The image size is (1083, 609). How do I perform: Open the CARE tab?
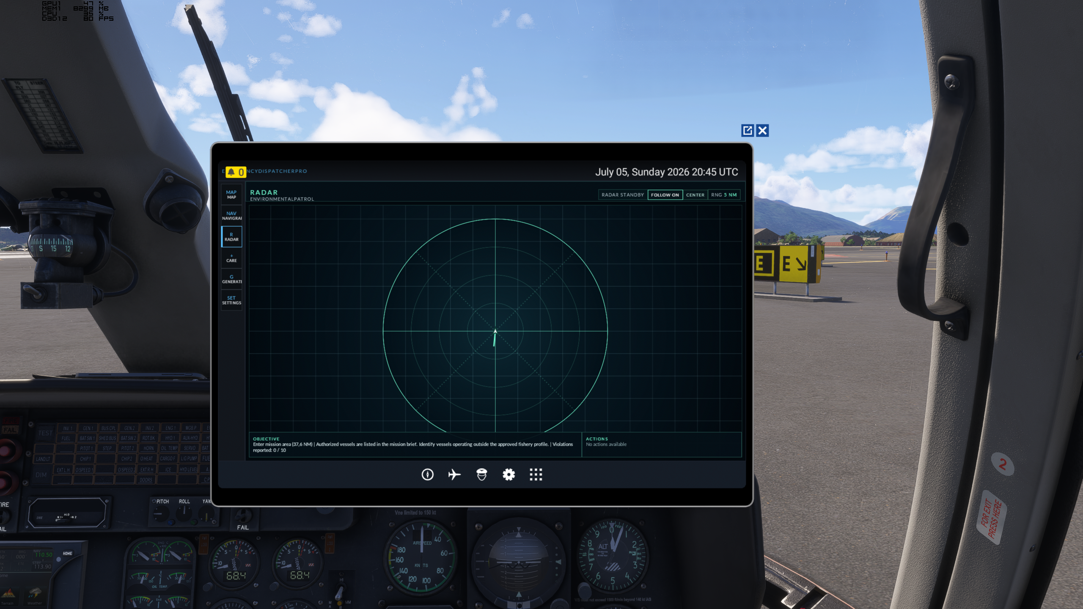pos(231,258)
